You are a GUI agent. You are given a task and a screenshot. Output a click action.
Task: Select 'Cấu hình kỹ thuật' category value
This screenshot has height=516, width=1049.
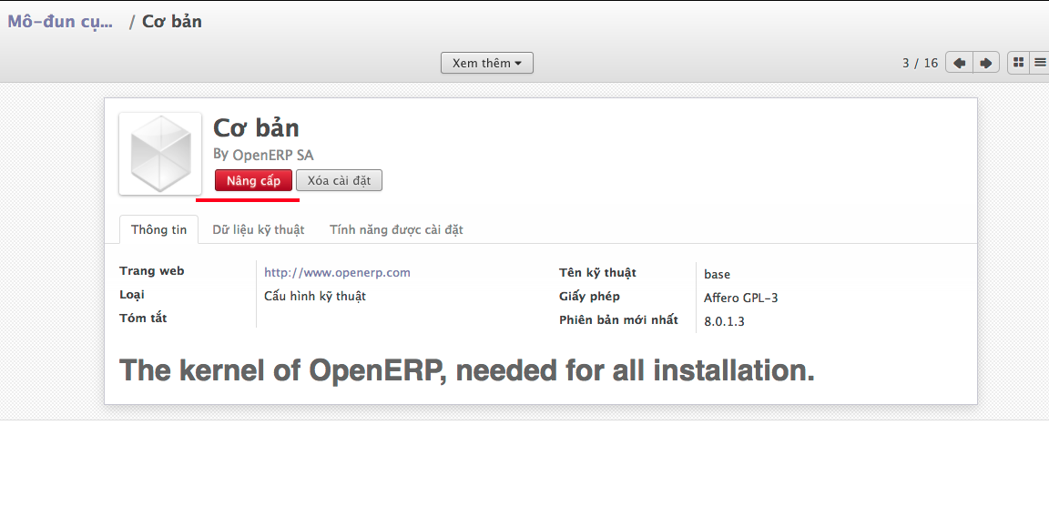pyautogui.click(x=315, y=296)
